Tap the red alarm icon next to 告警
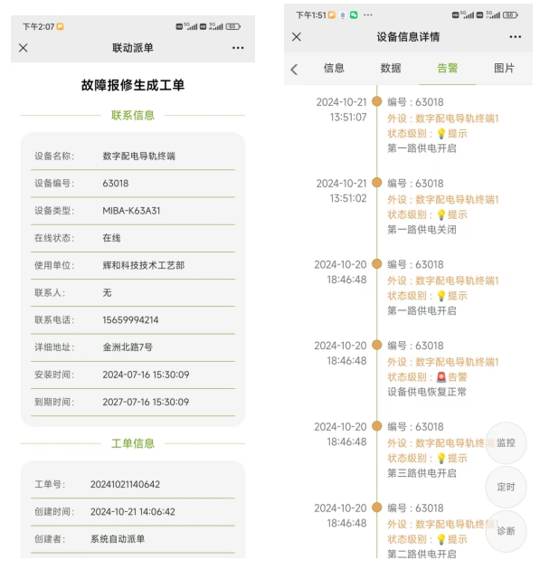This screenshot has height=570, width=549. (x=441, y=377)
